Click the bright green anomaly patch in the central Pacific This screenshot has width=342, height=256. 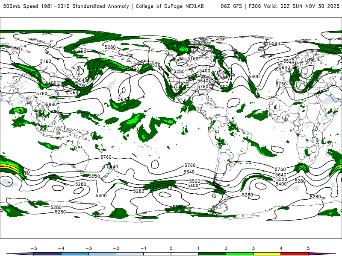(133, 119)
